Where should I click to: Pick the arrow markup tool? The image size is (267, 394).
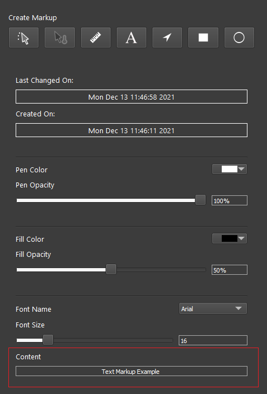coord(167,37)
